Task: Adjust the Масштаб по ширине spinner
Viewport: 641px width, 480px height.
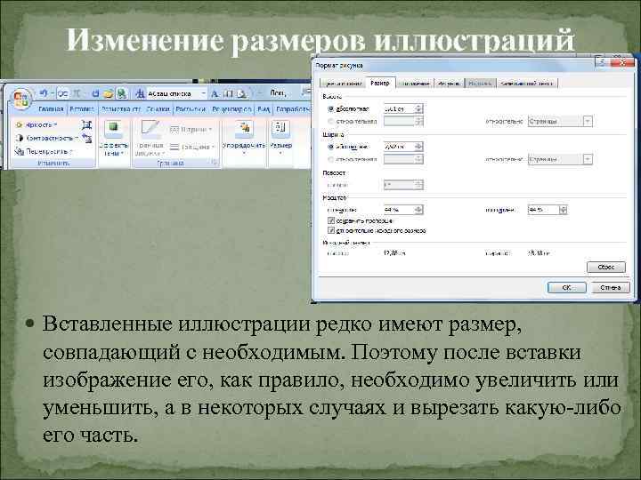Action: 563,210
